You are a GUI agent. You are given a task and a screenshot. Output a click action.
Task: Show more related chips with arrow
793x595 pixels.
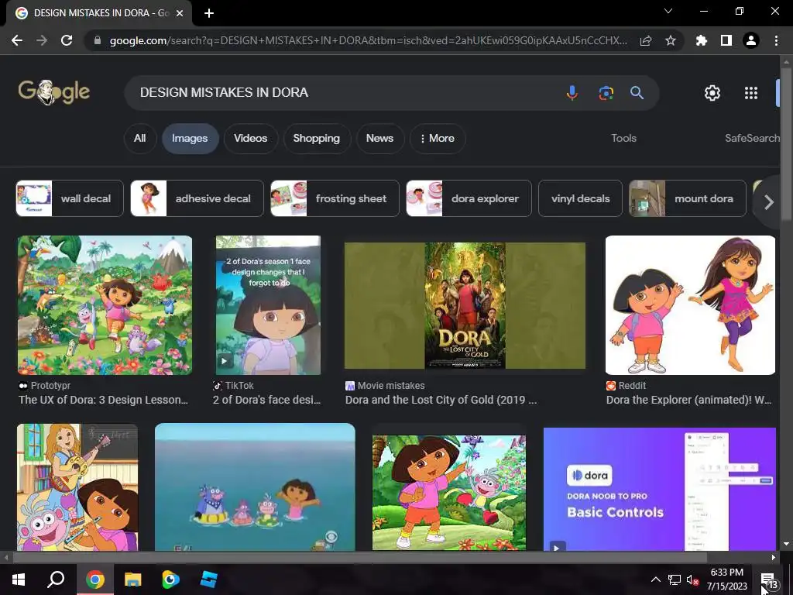[x=769, y=202]
